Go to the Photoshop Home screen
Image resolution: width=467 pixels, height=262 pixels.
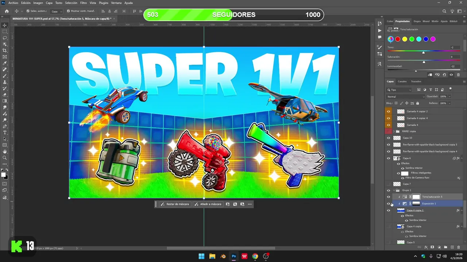coord(7,11)
